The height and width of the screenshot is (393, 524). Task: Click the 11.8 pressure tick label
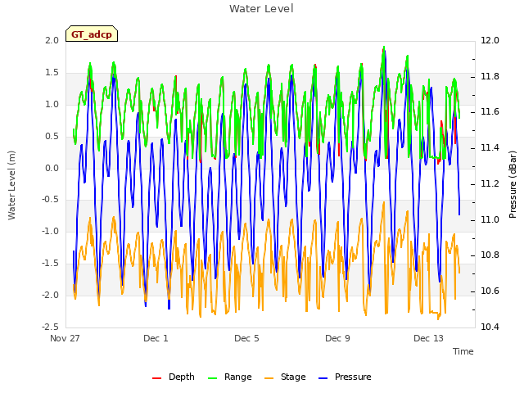click(490, 76)
